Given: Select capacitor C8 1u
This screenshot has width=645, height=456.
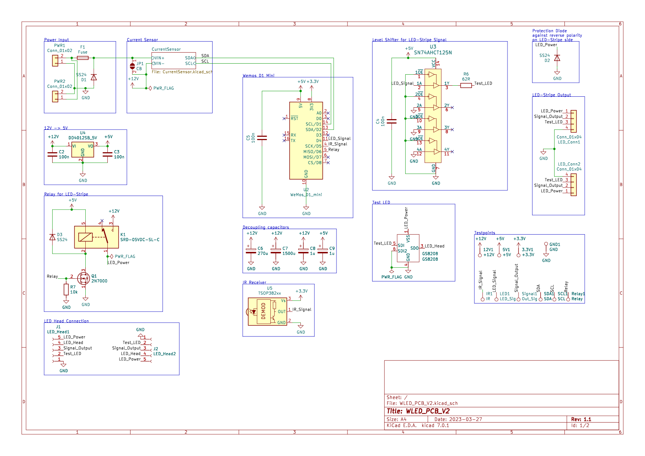Looking at the screenshot, I should [303, 251].
